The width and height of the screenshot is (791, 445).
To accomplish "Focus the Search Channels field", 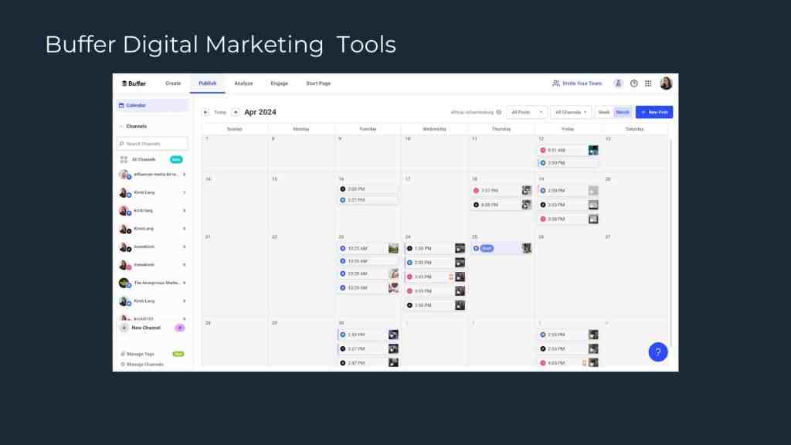I will (x=152, y=144).
